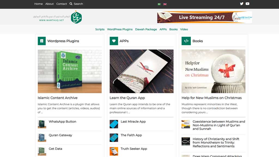
Task: Open the WhatsApp Button plugin link
Action: click(x=62, y=122)
